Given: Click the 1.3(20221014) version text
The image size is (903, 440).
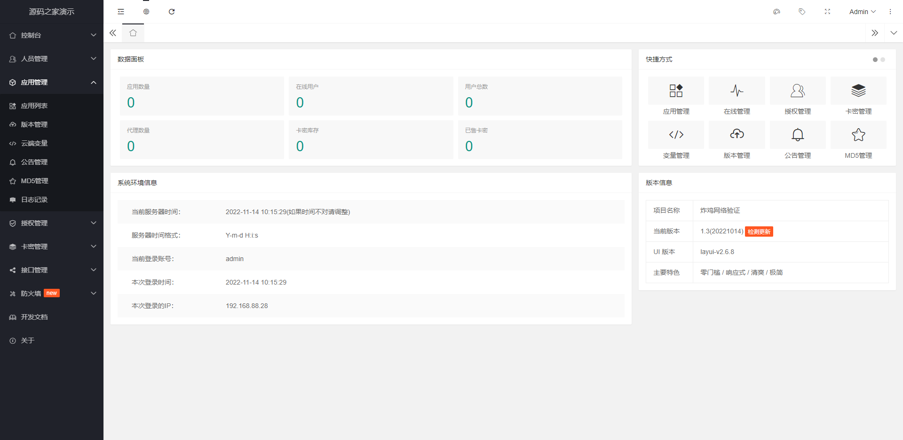Looking at the screenshot, I should (721, 231).
